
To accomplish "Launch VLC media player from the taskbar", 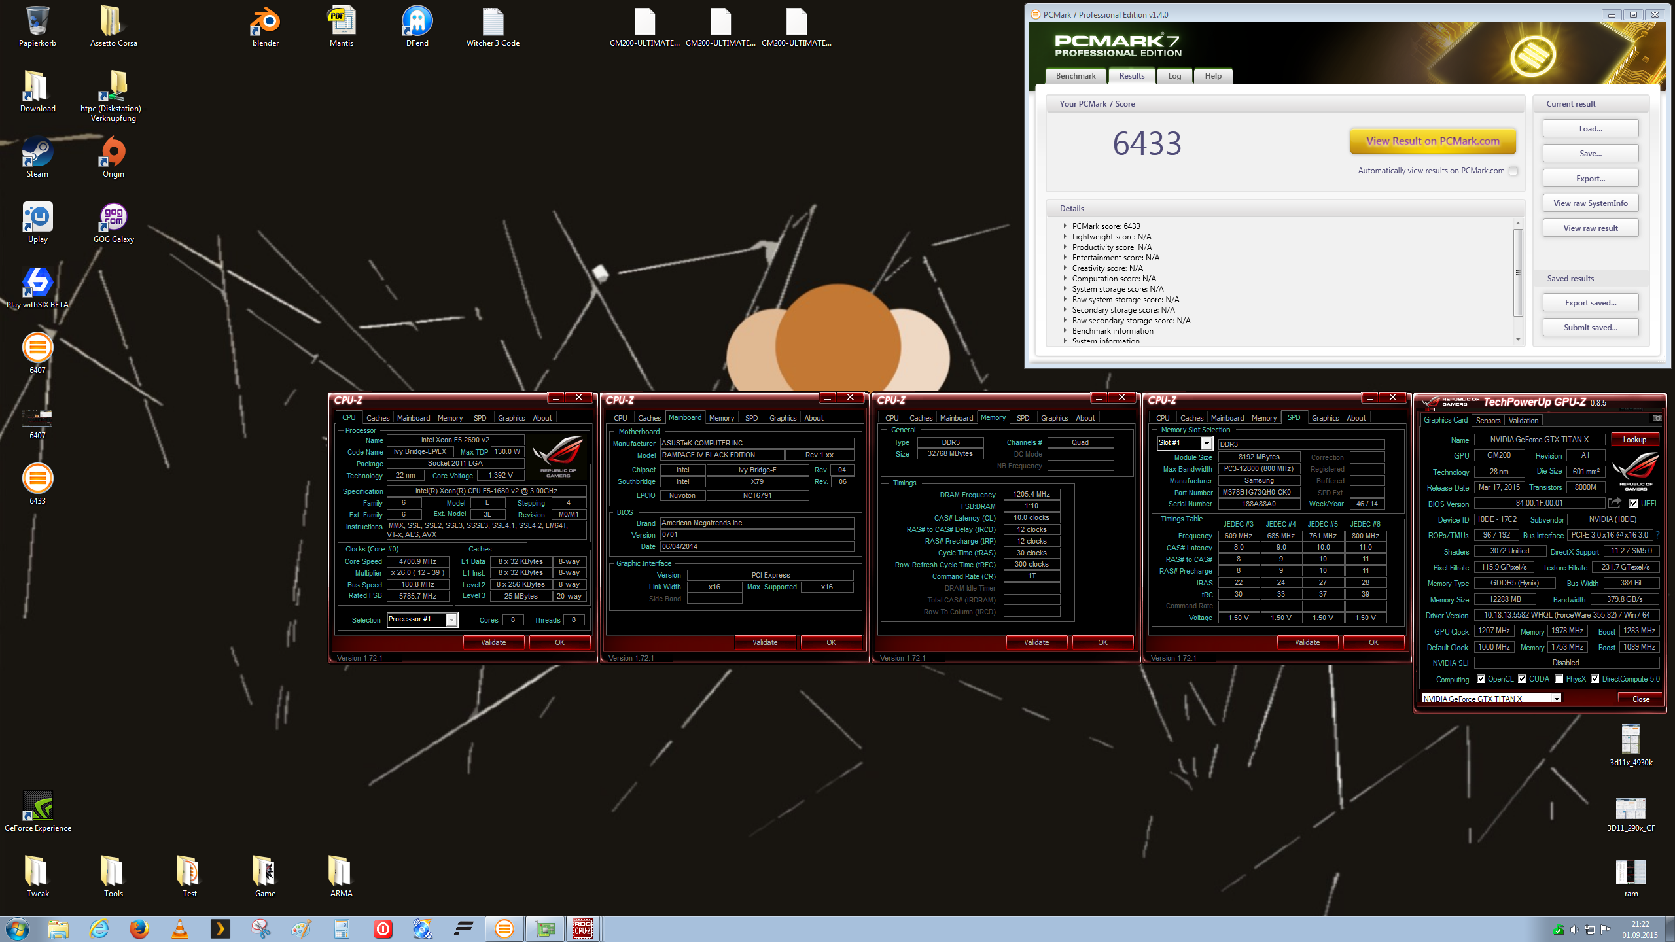I will pyautogui.click(x=179, y=929).
